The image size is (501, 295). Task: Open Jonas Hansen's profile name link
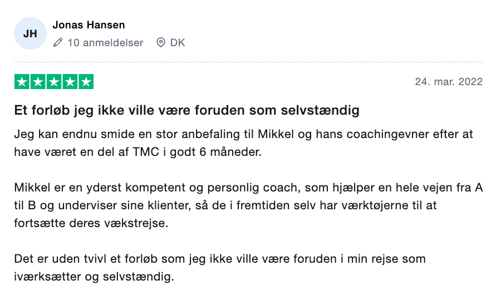click(89, 25)
